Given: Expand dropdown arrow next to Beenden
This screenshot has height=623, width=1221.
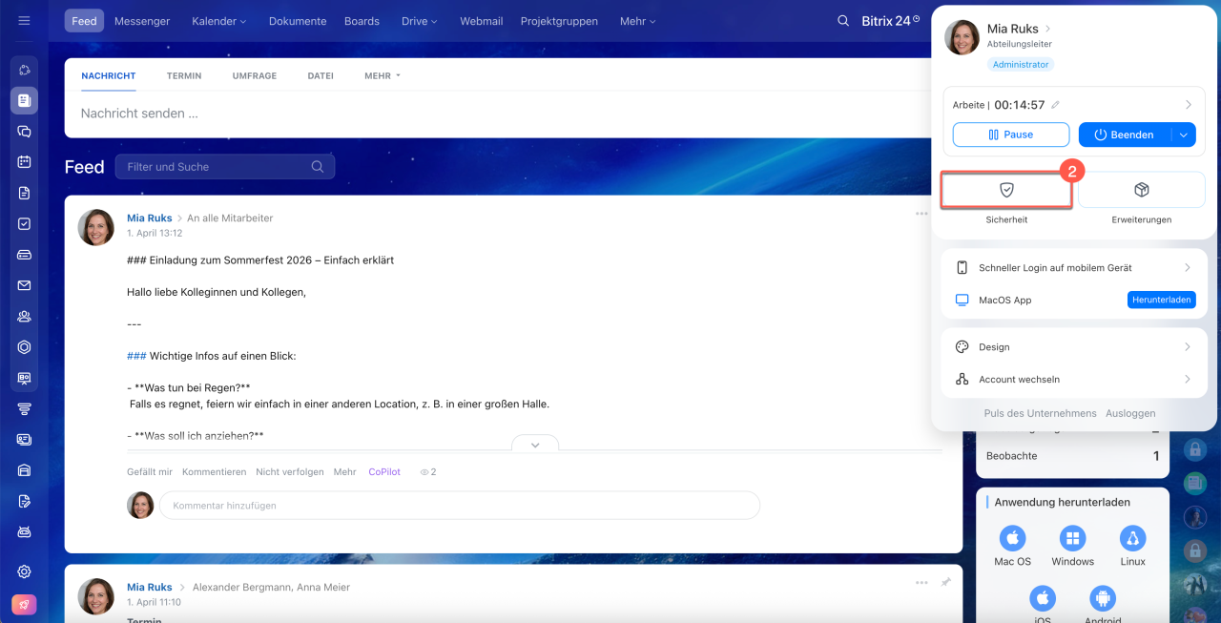Looking at the screenshot, I should 1183,135.
